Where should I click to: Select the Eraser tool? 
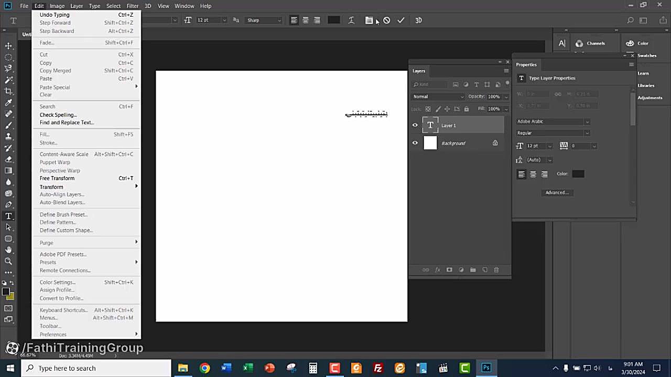point(8,159)
